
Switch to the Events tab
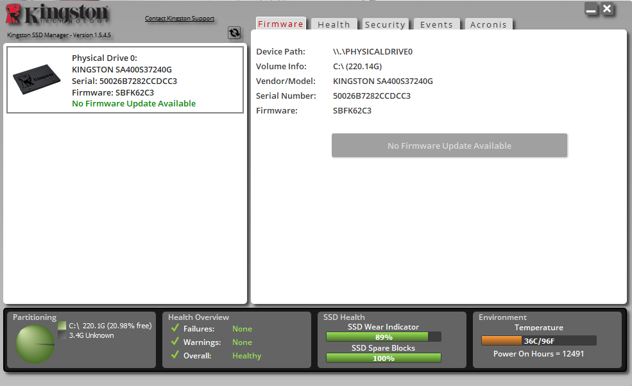[x=436, y=24]
